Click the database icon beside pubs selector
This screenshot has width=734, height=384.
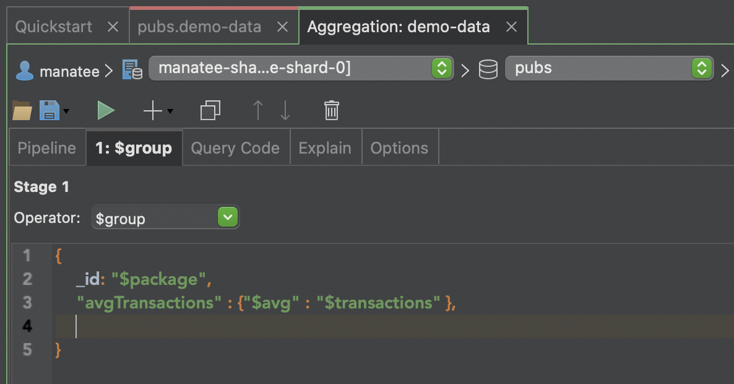(488, 69)
